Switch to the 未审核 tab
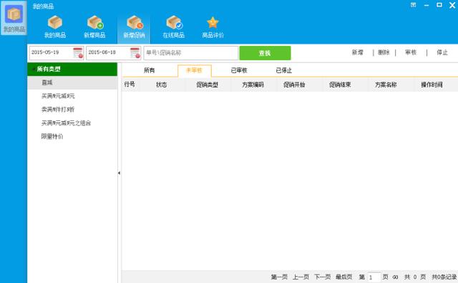This screenshot has height=283, width=458. click(x=194, y=70)
